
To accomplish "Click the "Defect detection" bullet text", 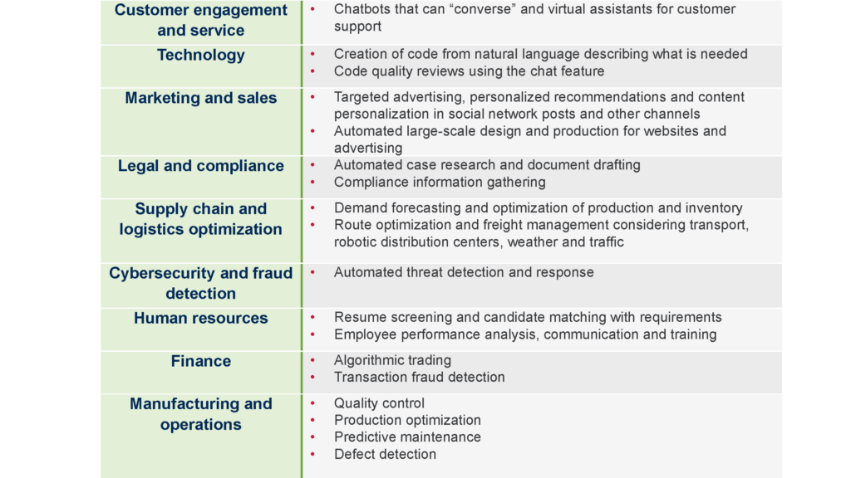I will 385,454.
